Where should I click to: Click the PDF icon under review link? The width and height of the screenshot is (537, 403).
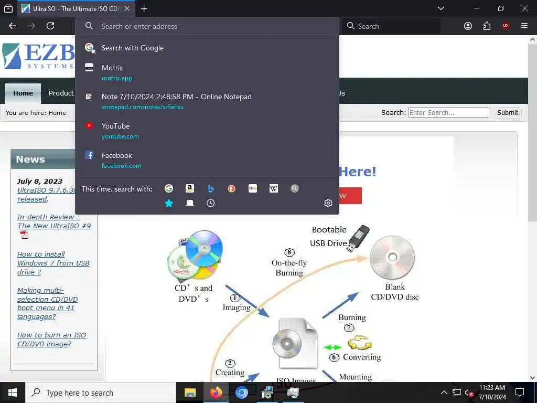pos(24,235)
